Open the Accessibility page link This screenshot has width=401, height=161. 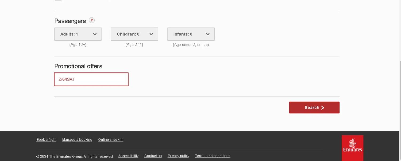point(128,156)
